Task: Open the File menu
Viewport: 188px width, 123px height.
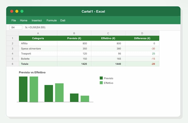Action: coord(14,20)
